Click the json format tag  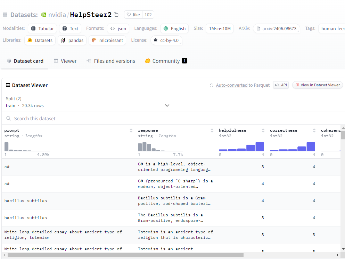click(x=118, y=28)
